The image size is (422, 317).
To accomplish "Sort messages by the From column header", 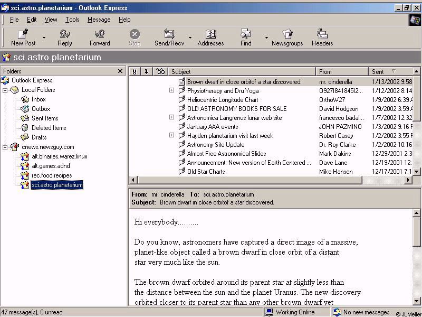I will (x=342, y=71).
